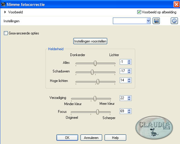Click the dialog title bar application icon
This screenshot has width=180, height=144.
click(3, 4)
